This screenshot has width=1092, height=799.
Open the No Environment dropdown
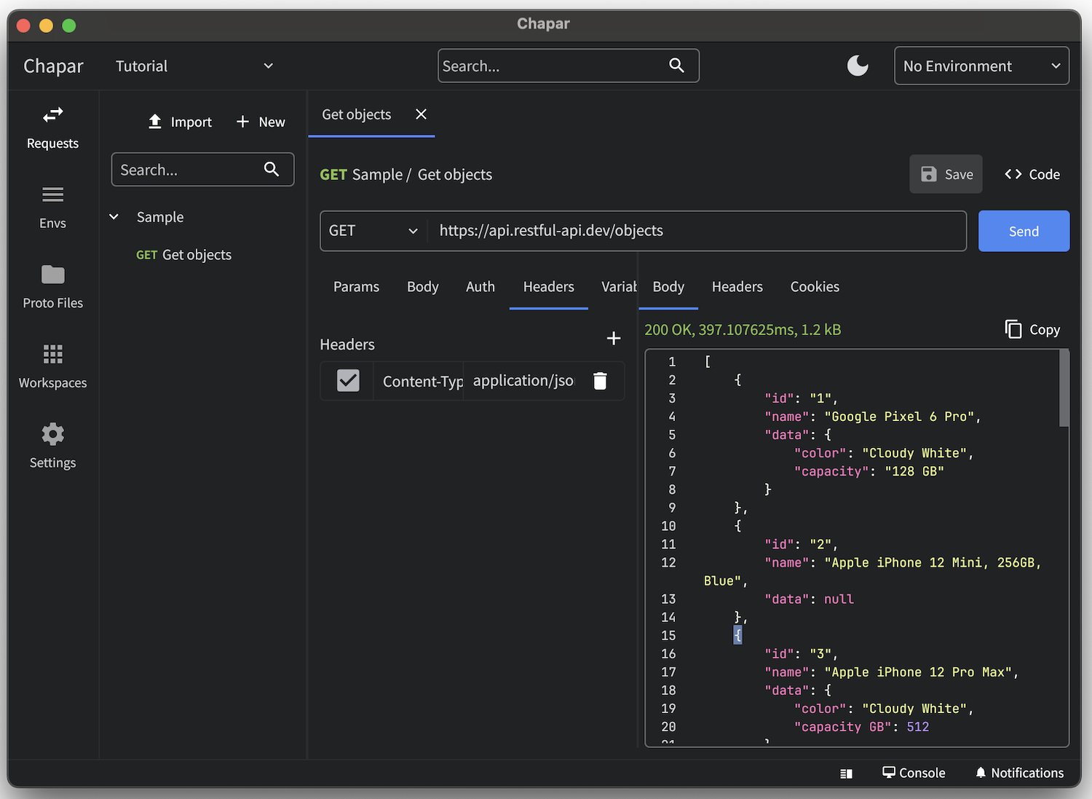pyautogui.click(x=981, y=66)
